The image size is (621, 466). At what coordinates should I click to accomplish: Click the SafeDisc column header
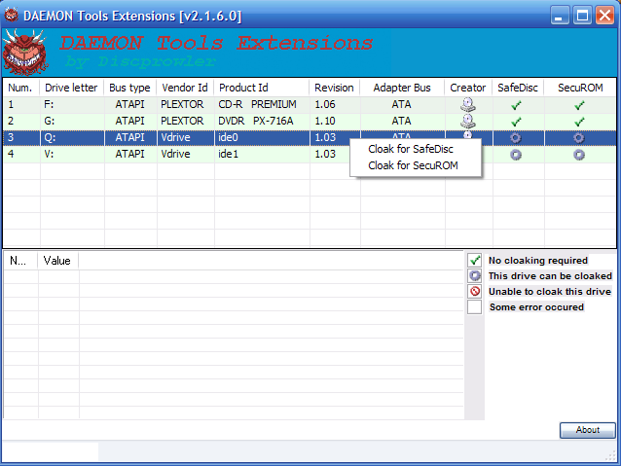(x=518, y=88)
